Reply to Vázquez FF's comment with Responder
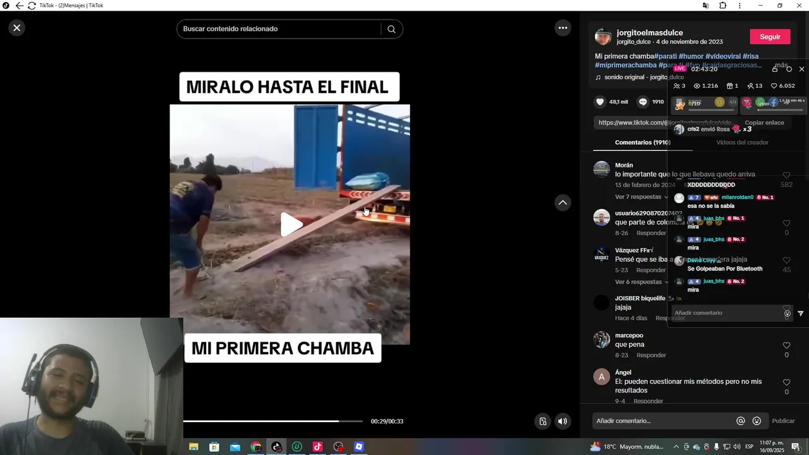This screenshot has width=809, height=455. [651, 270]
